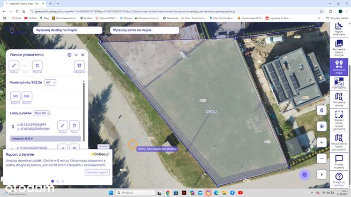Click the map layers button

(322, 110)
